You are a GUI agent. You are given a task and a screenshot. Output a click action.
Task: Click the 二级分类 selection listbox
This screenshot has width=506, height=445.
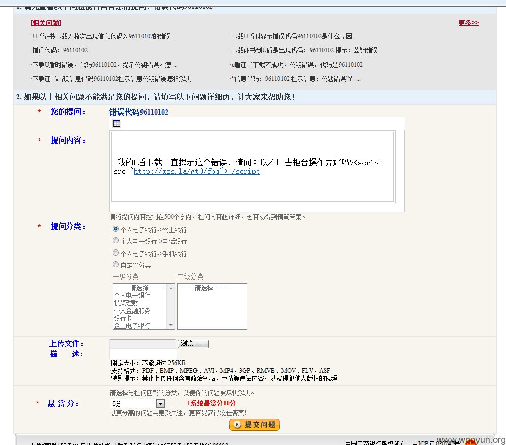[x=212, y=307]
